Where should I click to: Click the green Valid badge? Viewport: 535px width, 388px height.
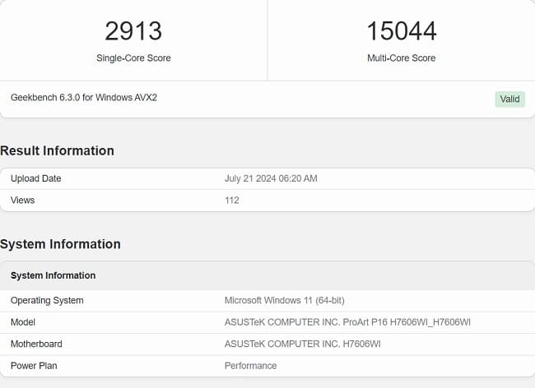click(x=509, y=99)
